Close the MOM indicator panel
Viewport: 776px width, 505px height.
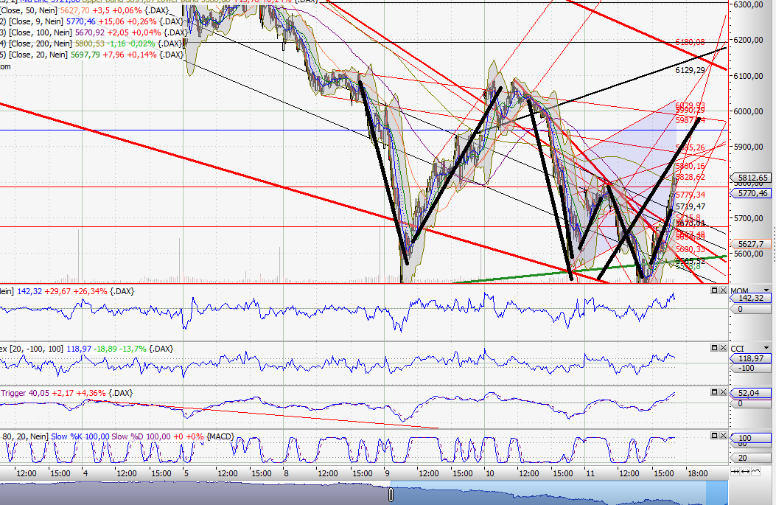coord(723,291)
